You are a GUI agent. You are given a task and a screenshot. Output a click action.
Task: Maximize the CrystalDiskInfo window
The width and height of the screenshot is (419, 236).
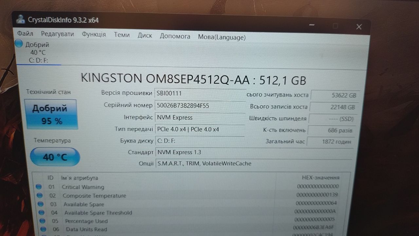tap(335, 26)
